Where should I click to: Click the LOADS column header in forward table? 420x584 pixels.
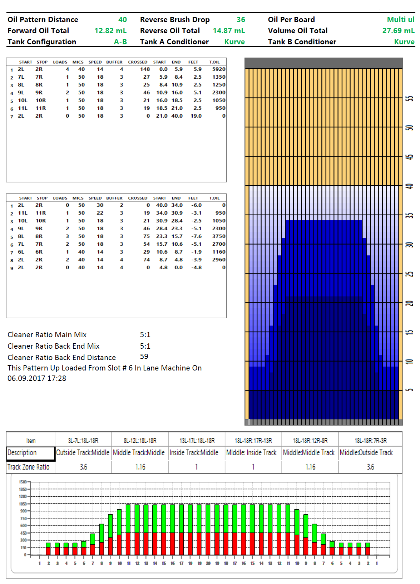pos(60,62)
